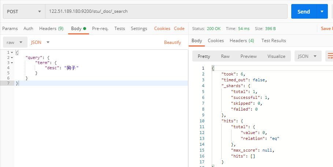The image size is (333, 167).
Task: Send the request
Action: click(304, 11)
